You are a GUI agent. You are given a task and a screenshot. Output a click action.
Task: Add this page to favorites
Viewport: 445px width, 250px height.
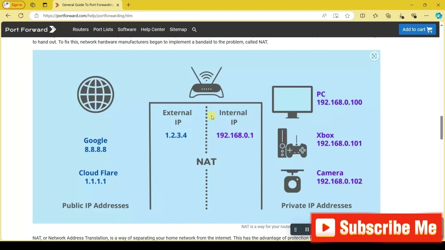tap(347, 16)
